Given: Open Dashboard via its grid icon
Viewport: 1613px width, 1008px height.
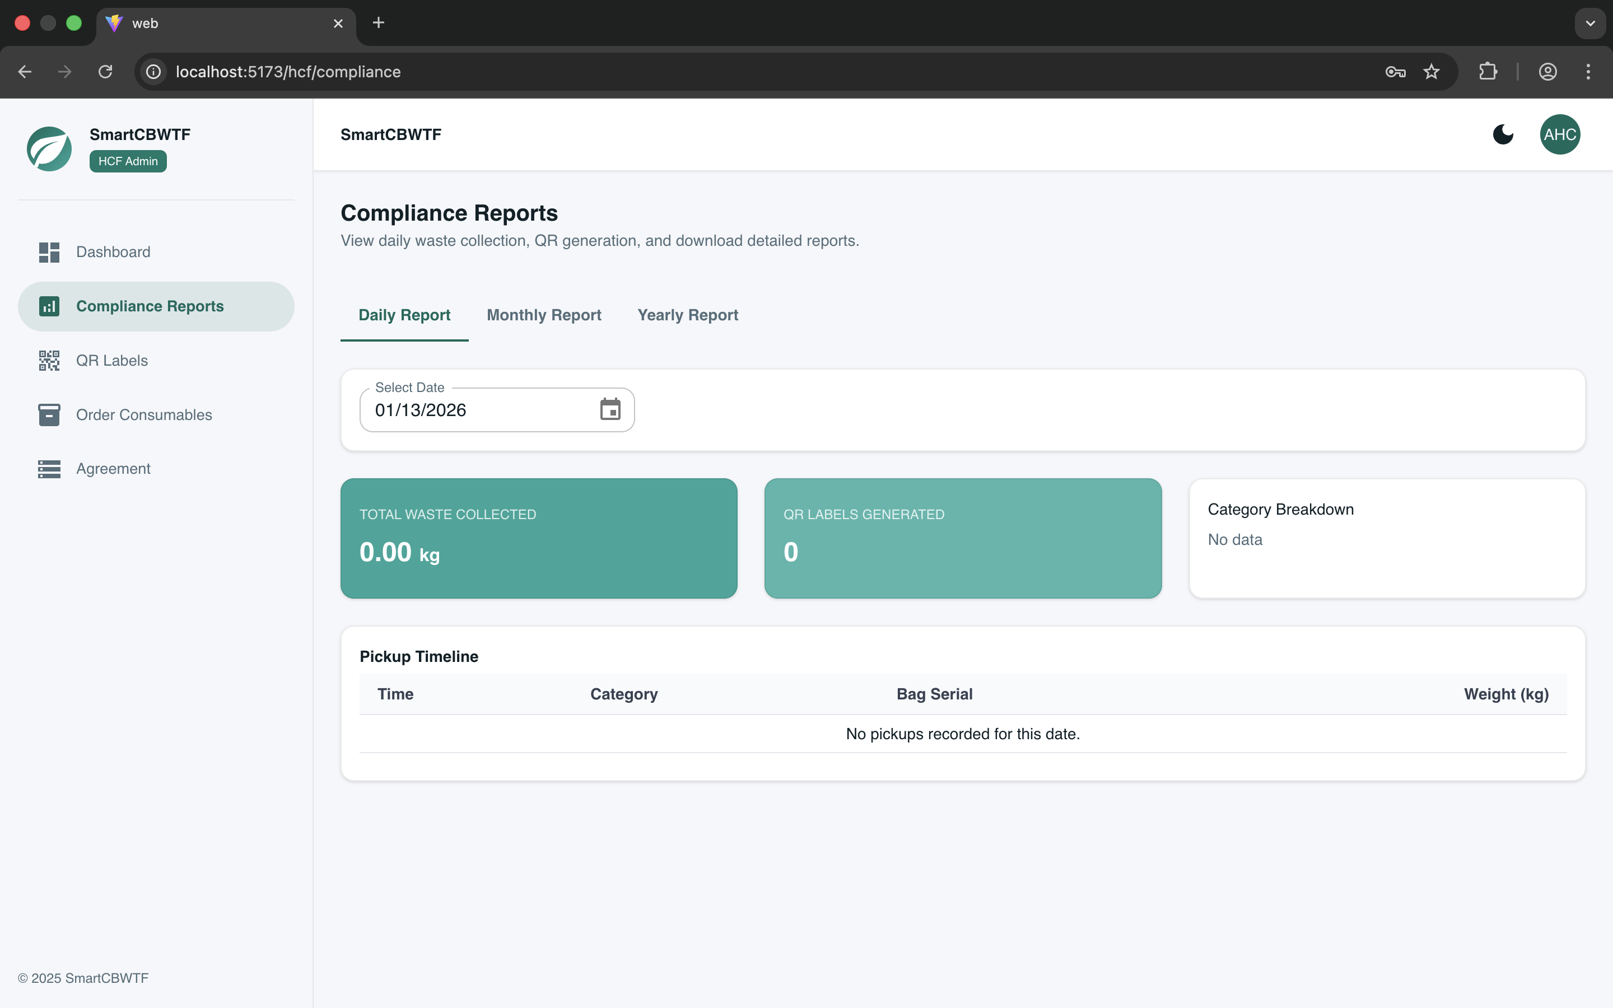Looking at the screenshot, I should pos(48,252).
